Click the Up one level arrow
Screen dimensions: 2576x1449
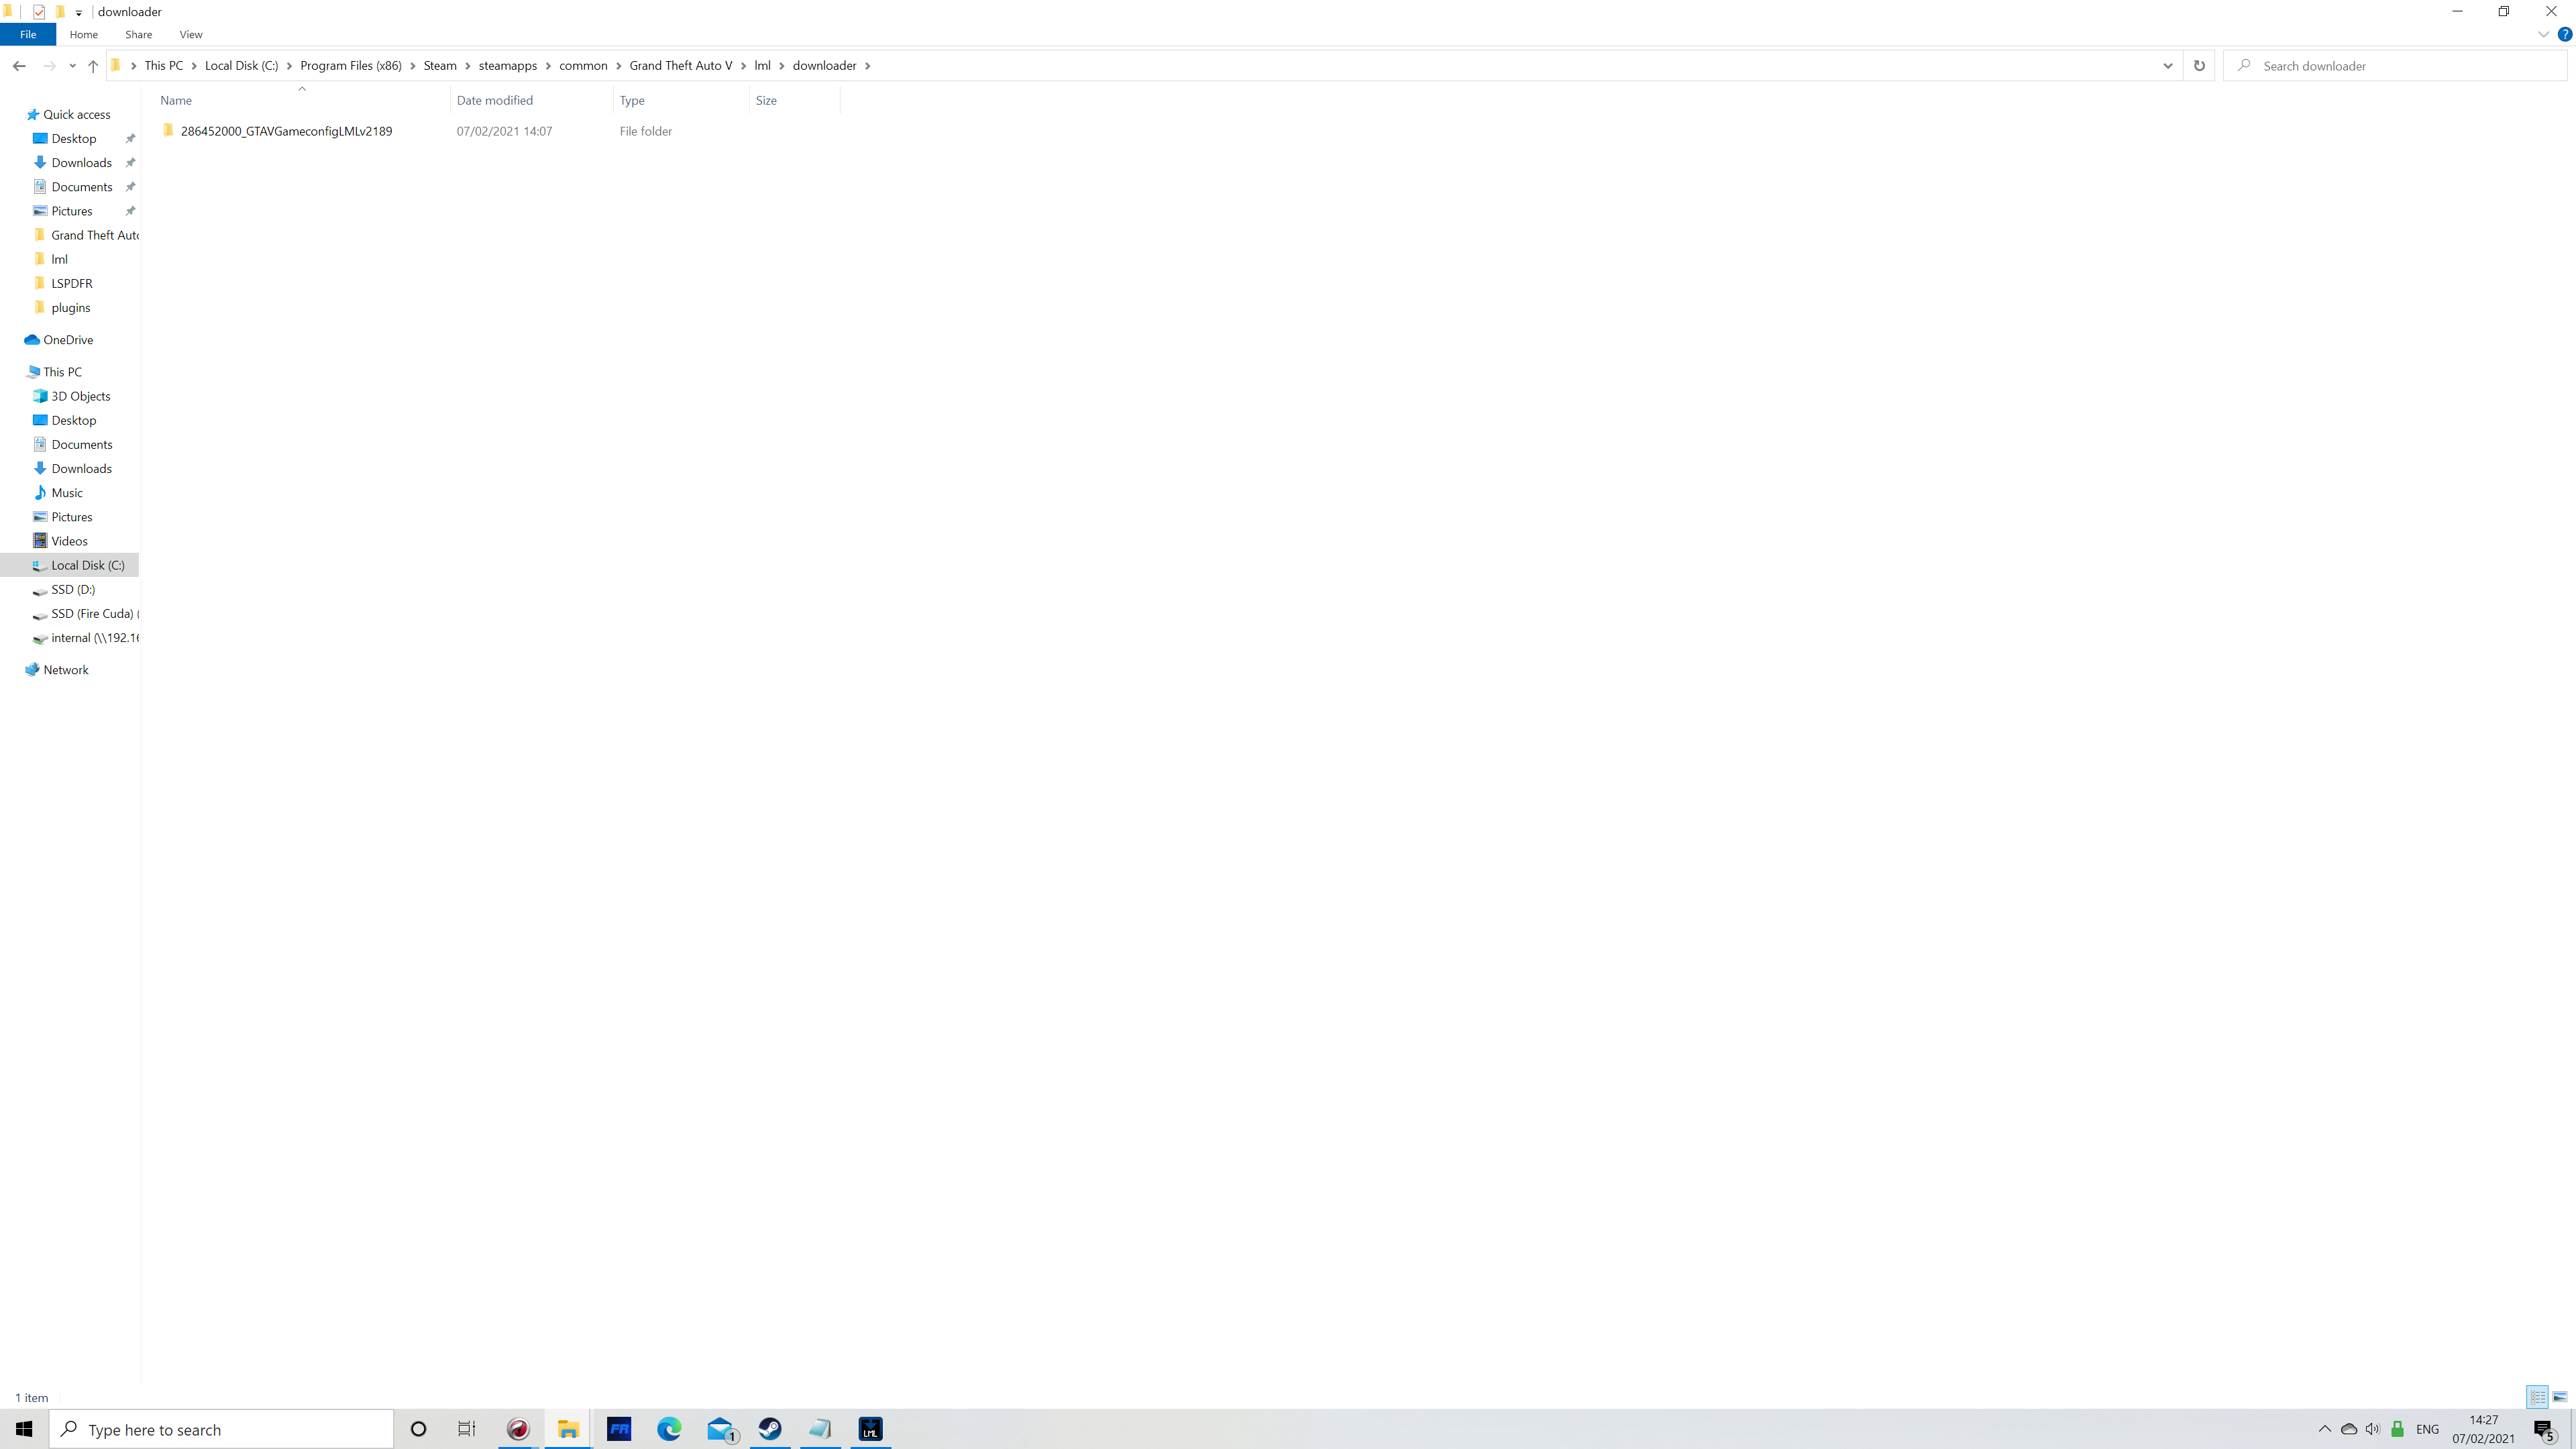coord(92,66)
